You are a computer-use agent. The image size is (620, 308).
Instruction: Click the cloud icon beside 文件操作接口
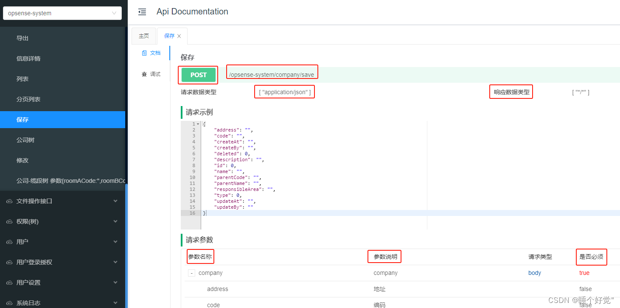click(9, 201)
